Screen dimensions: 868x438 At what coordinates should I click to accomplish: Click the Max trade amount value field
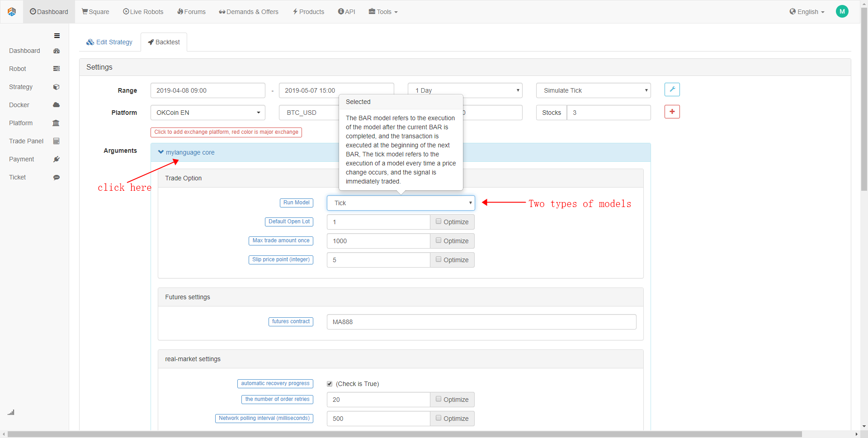pyautogui.click(x=378, y=241)
